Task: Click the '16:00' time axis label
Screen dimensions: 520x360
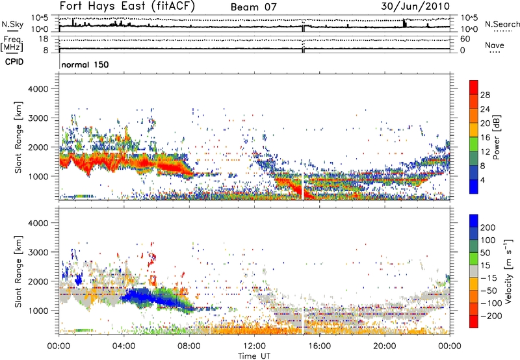Action: click(x=319, y=346)
